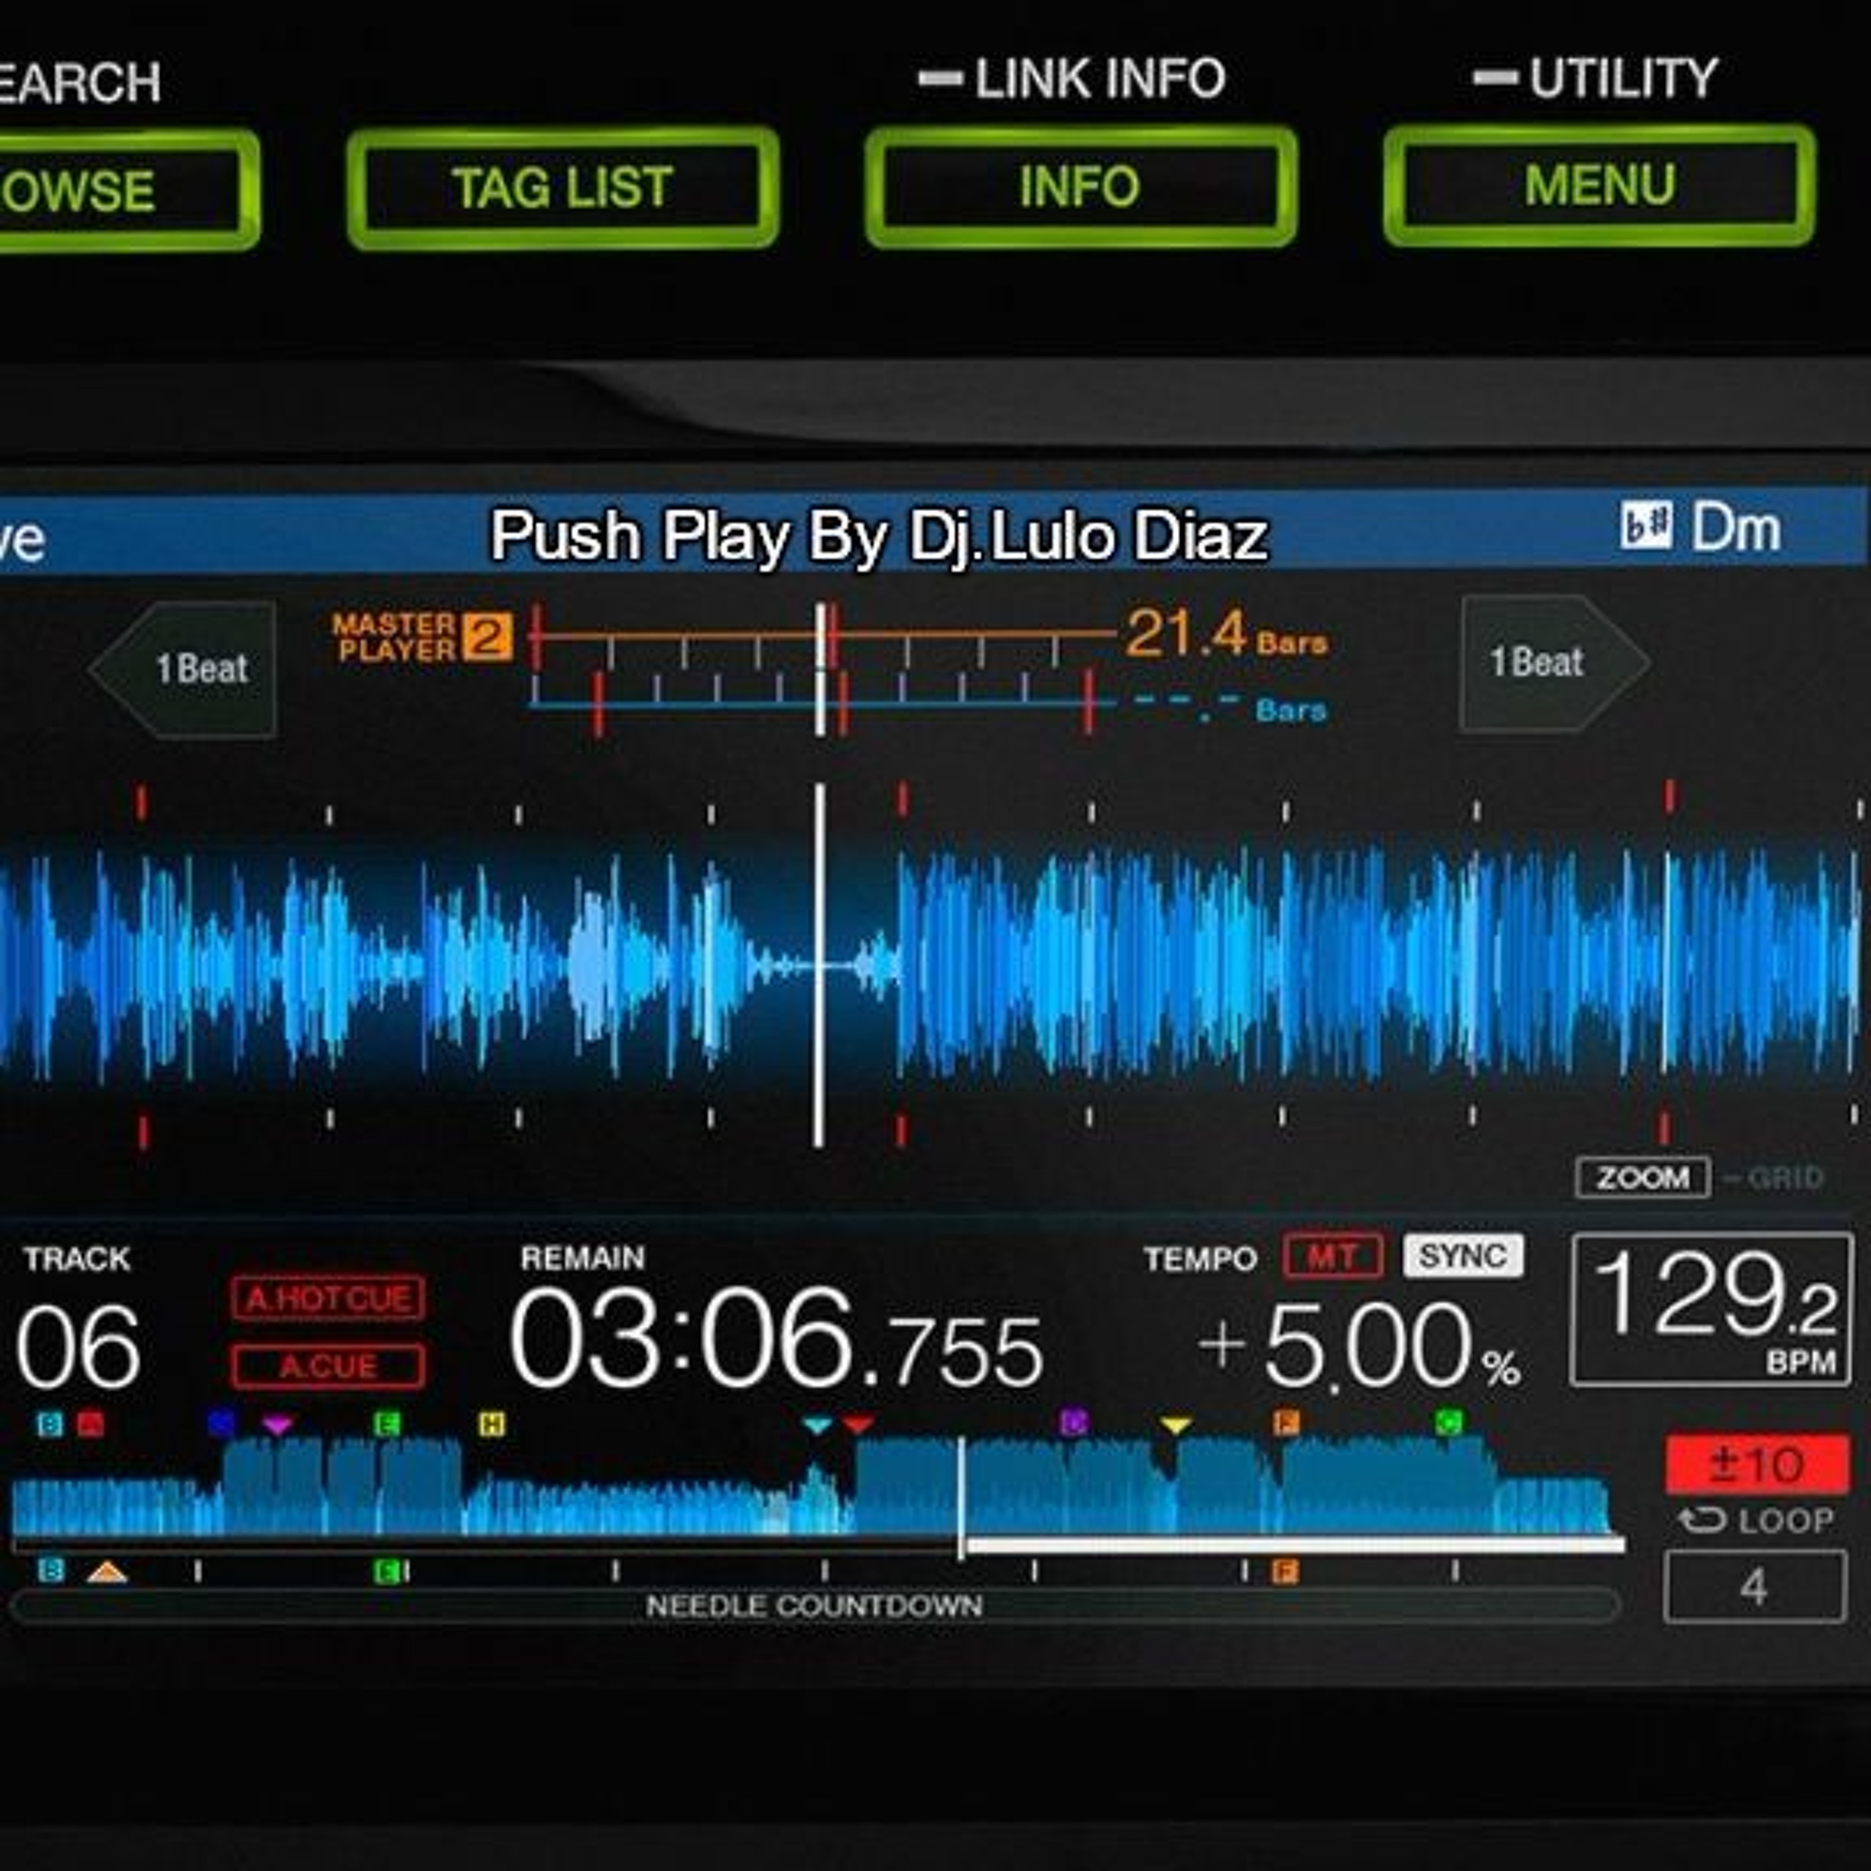Select red hot cue A marker
This screenshot has height=1871, width=1871.
pyautogui.click(x=90, y=1424)
